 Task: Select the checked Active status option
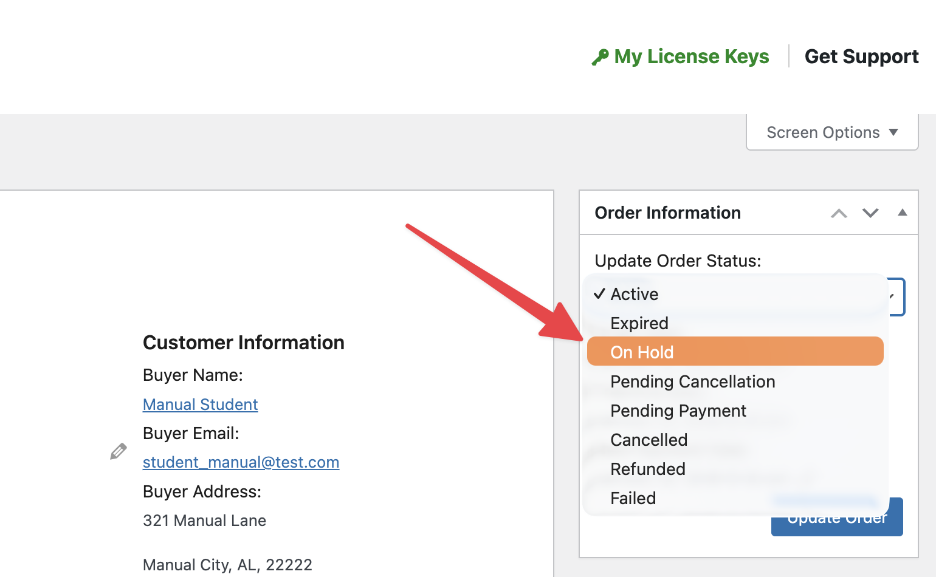coord(634,294)
